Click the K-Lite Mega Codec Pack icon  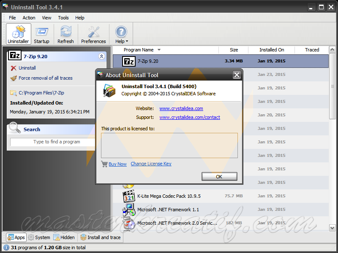[x=129, y=196]
